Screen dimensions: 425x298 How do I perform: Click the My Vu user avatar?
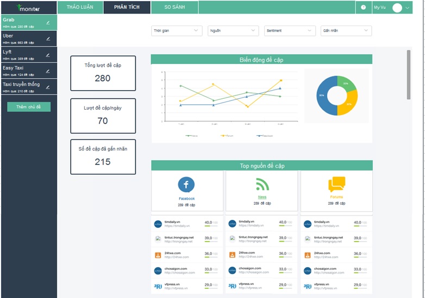397,8
